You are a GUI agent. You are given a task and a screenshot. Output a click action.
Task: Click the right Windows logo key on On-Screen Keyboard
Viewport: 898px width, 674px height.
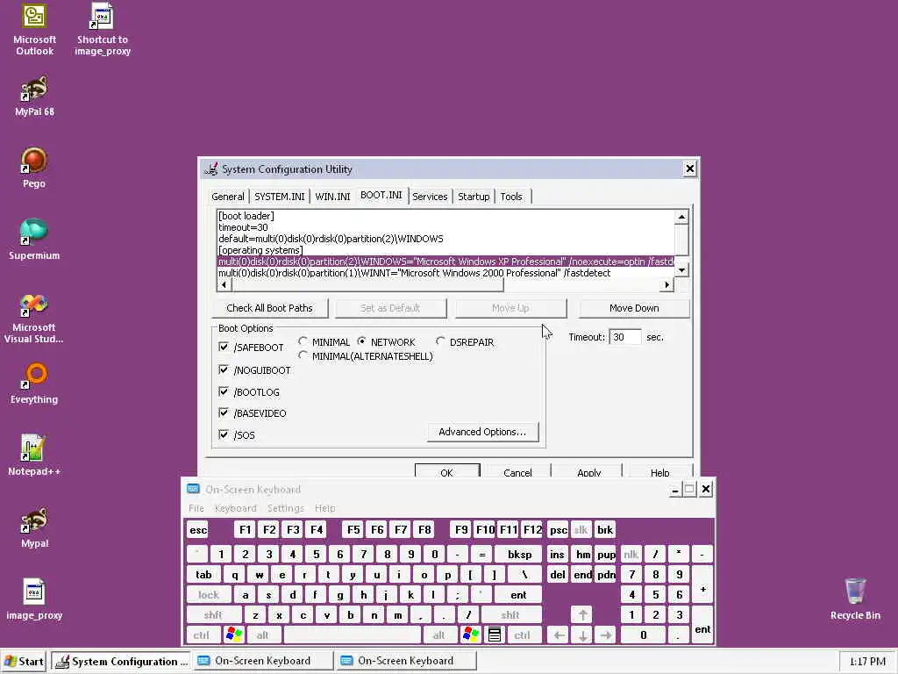tap(471, 635)
